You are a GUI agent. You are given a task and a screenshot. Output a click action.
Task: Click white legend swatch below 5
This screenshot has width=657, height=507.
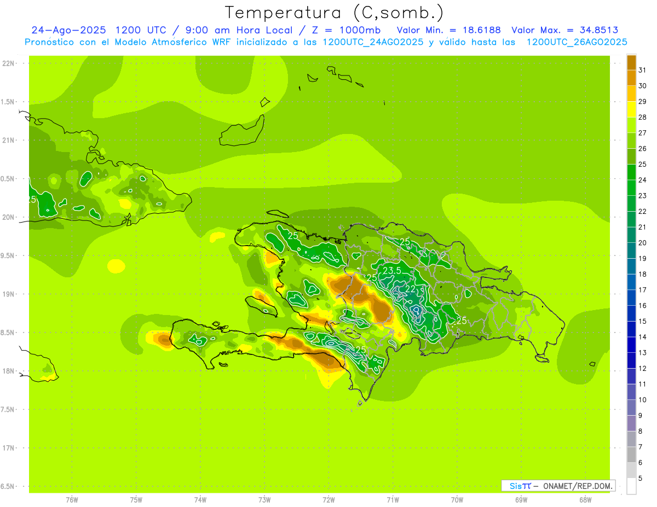point(631,486)
